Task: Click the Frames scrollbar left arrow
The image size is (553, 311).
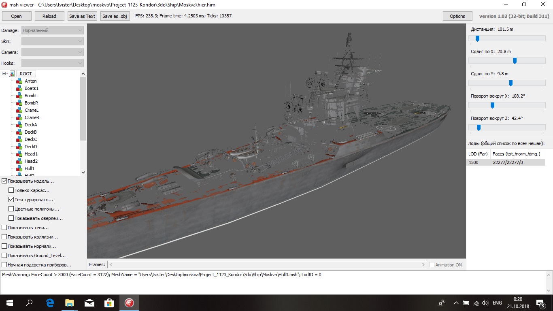Action: pyautogui.click(x=111, y=264)
